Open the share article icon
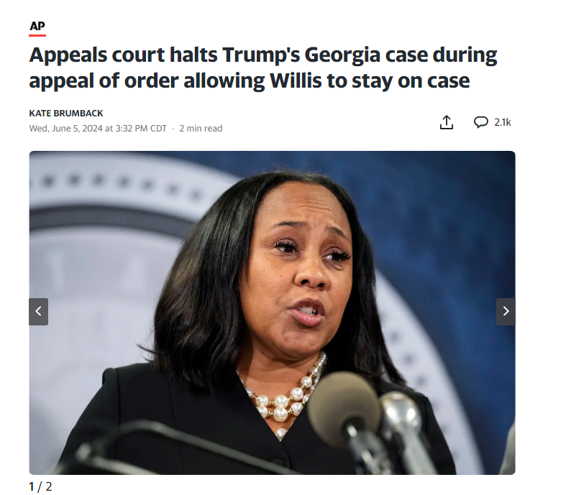The width and height of the screenshot is (566, 495). click(x=447, y=122)
